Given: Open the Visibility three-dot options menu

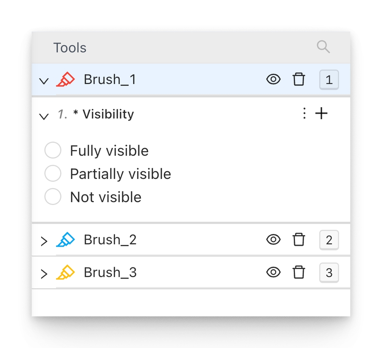Looking at the screenshot, I should [x=304, y=114].
